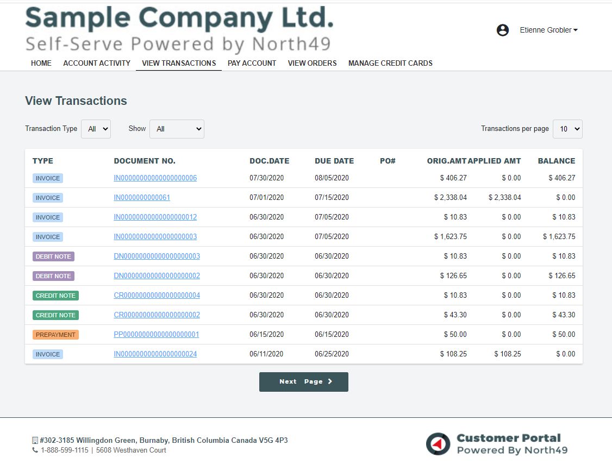The image size is (612, 470).
Task: Navigate to Manage Credit Cards
Action: (x=390, y=63)
